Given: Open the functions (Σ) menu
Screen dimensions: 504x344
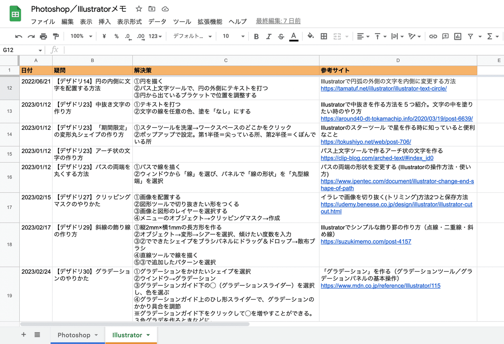Looking at the screenshot, I should point(492,36).
